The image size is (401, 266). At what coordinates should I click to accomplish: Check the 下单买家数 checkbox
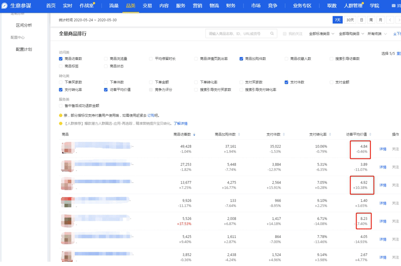click(x=61, y=82)
